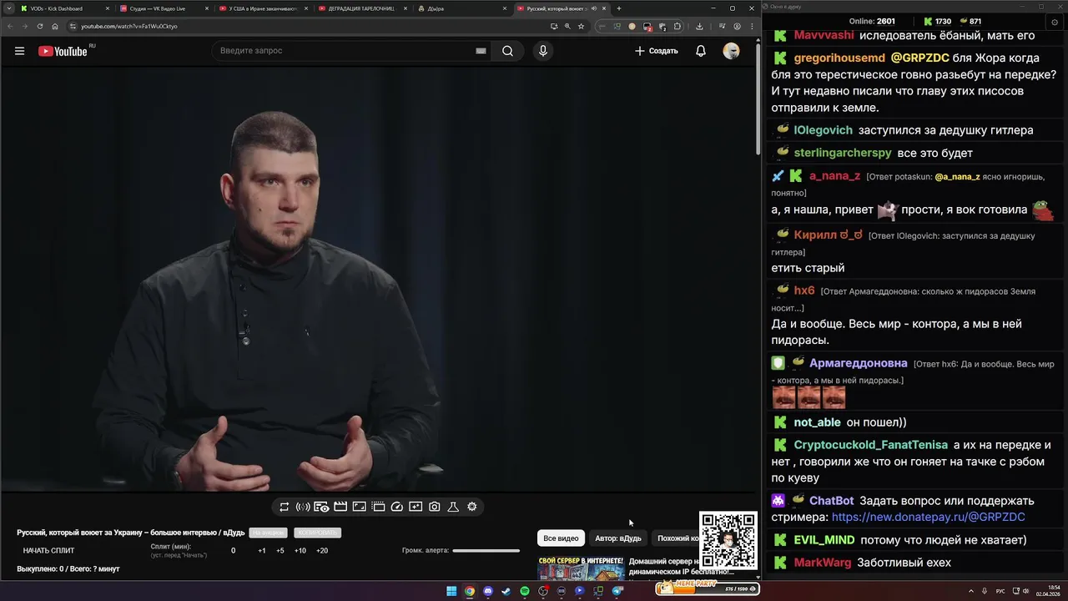Screen dimensions: 1068x601
Task: Click the aspect-ratio frame icon
Action: point(359,507)
